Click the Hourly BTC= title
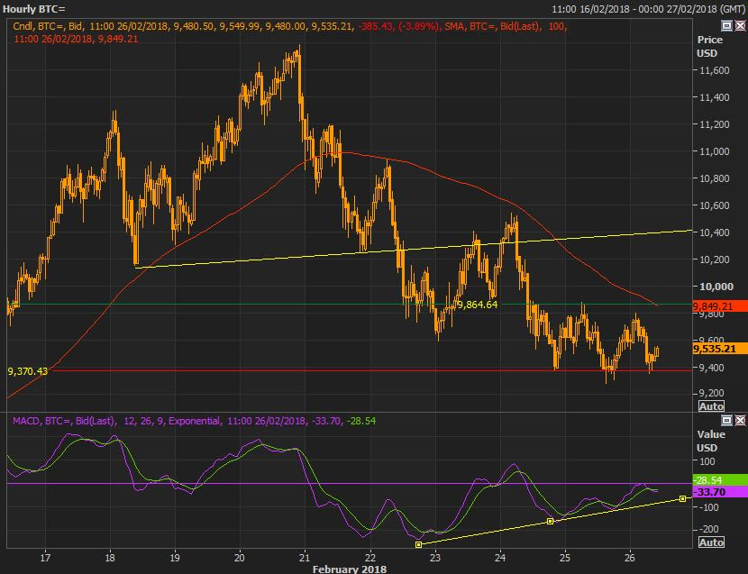748x574 pixels. (34, 9)
